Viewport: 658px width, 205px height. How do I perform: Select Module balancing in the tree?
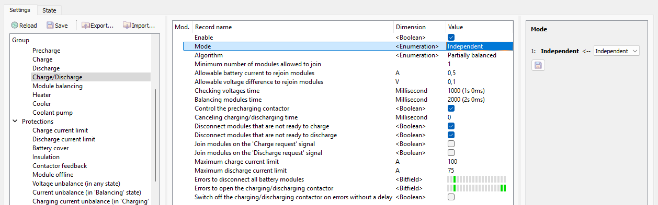(58, 86)
